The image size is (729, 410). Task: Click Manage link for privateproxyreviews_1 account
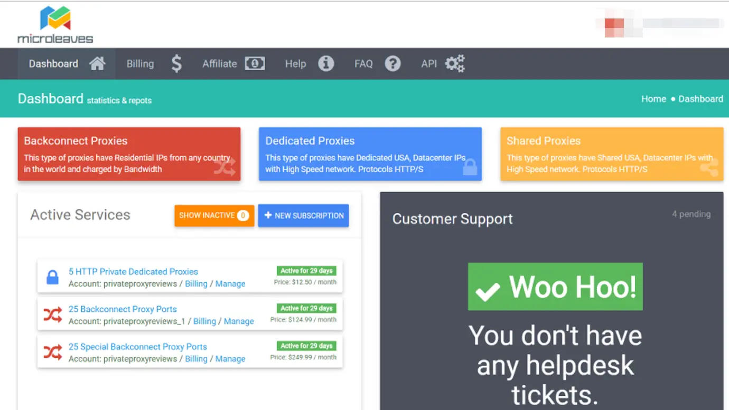[x=239, y=321]
